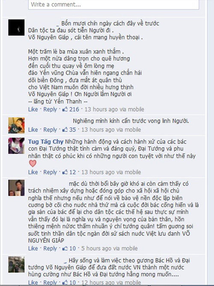Click the thumbs-up icon on the 12 hours ago comment
The width and height of the screenshot is (214, 286).
tap(65, 282)
